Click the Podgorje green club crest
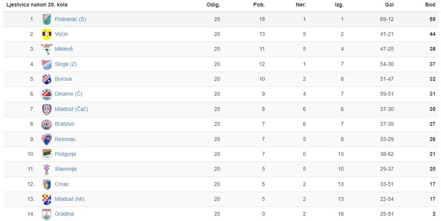Image resolution: width=441 pixels, height=221 pixels. tap(47, 154)
